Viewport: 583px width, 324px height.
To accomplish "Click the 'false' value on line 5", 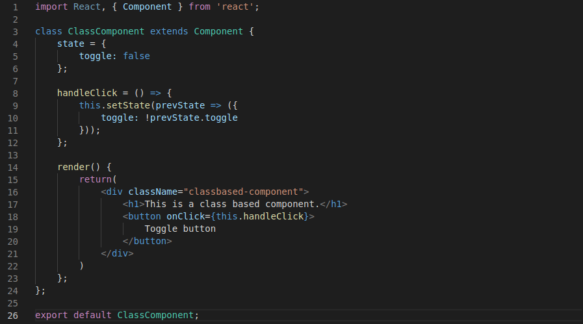I will pyautogui.click(x=136, y=56).
